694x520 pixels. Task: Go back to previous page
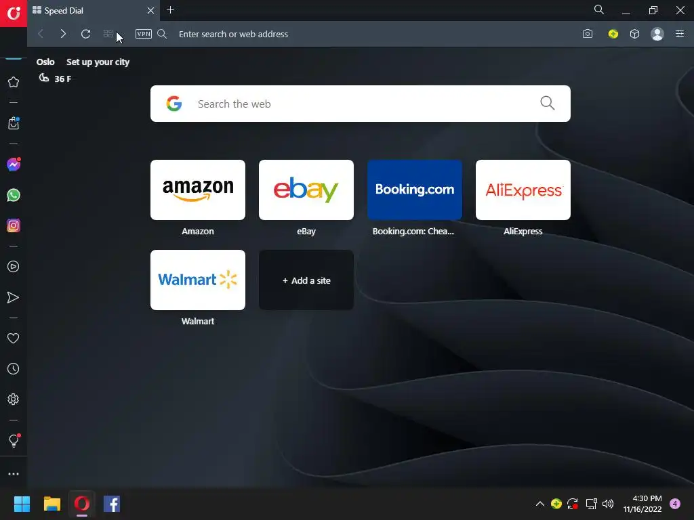pos(41,34)
